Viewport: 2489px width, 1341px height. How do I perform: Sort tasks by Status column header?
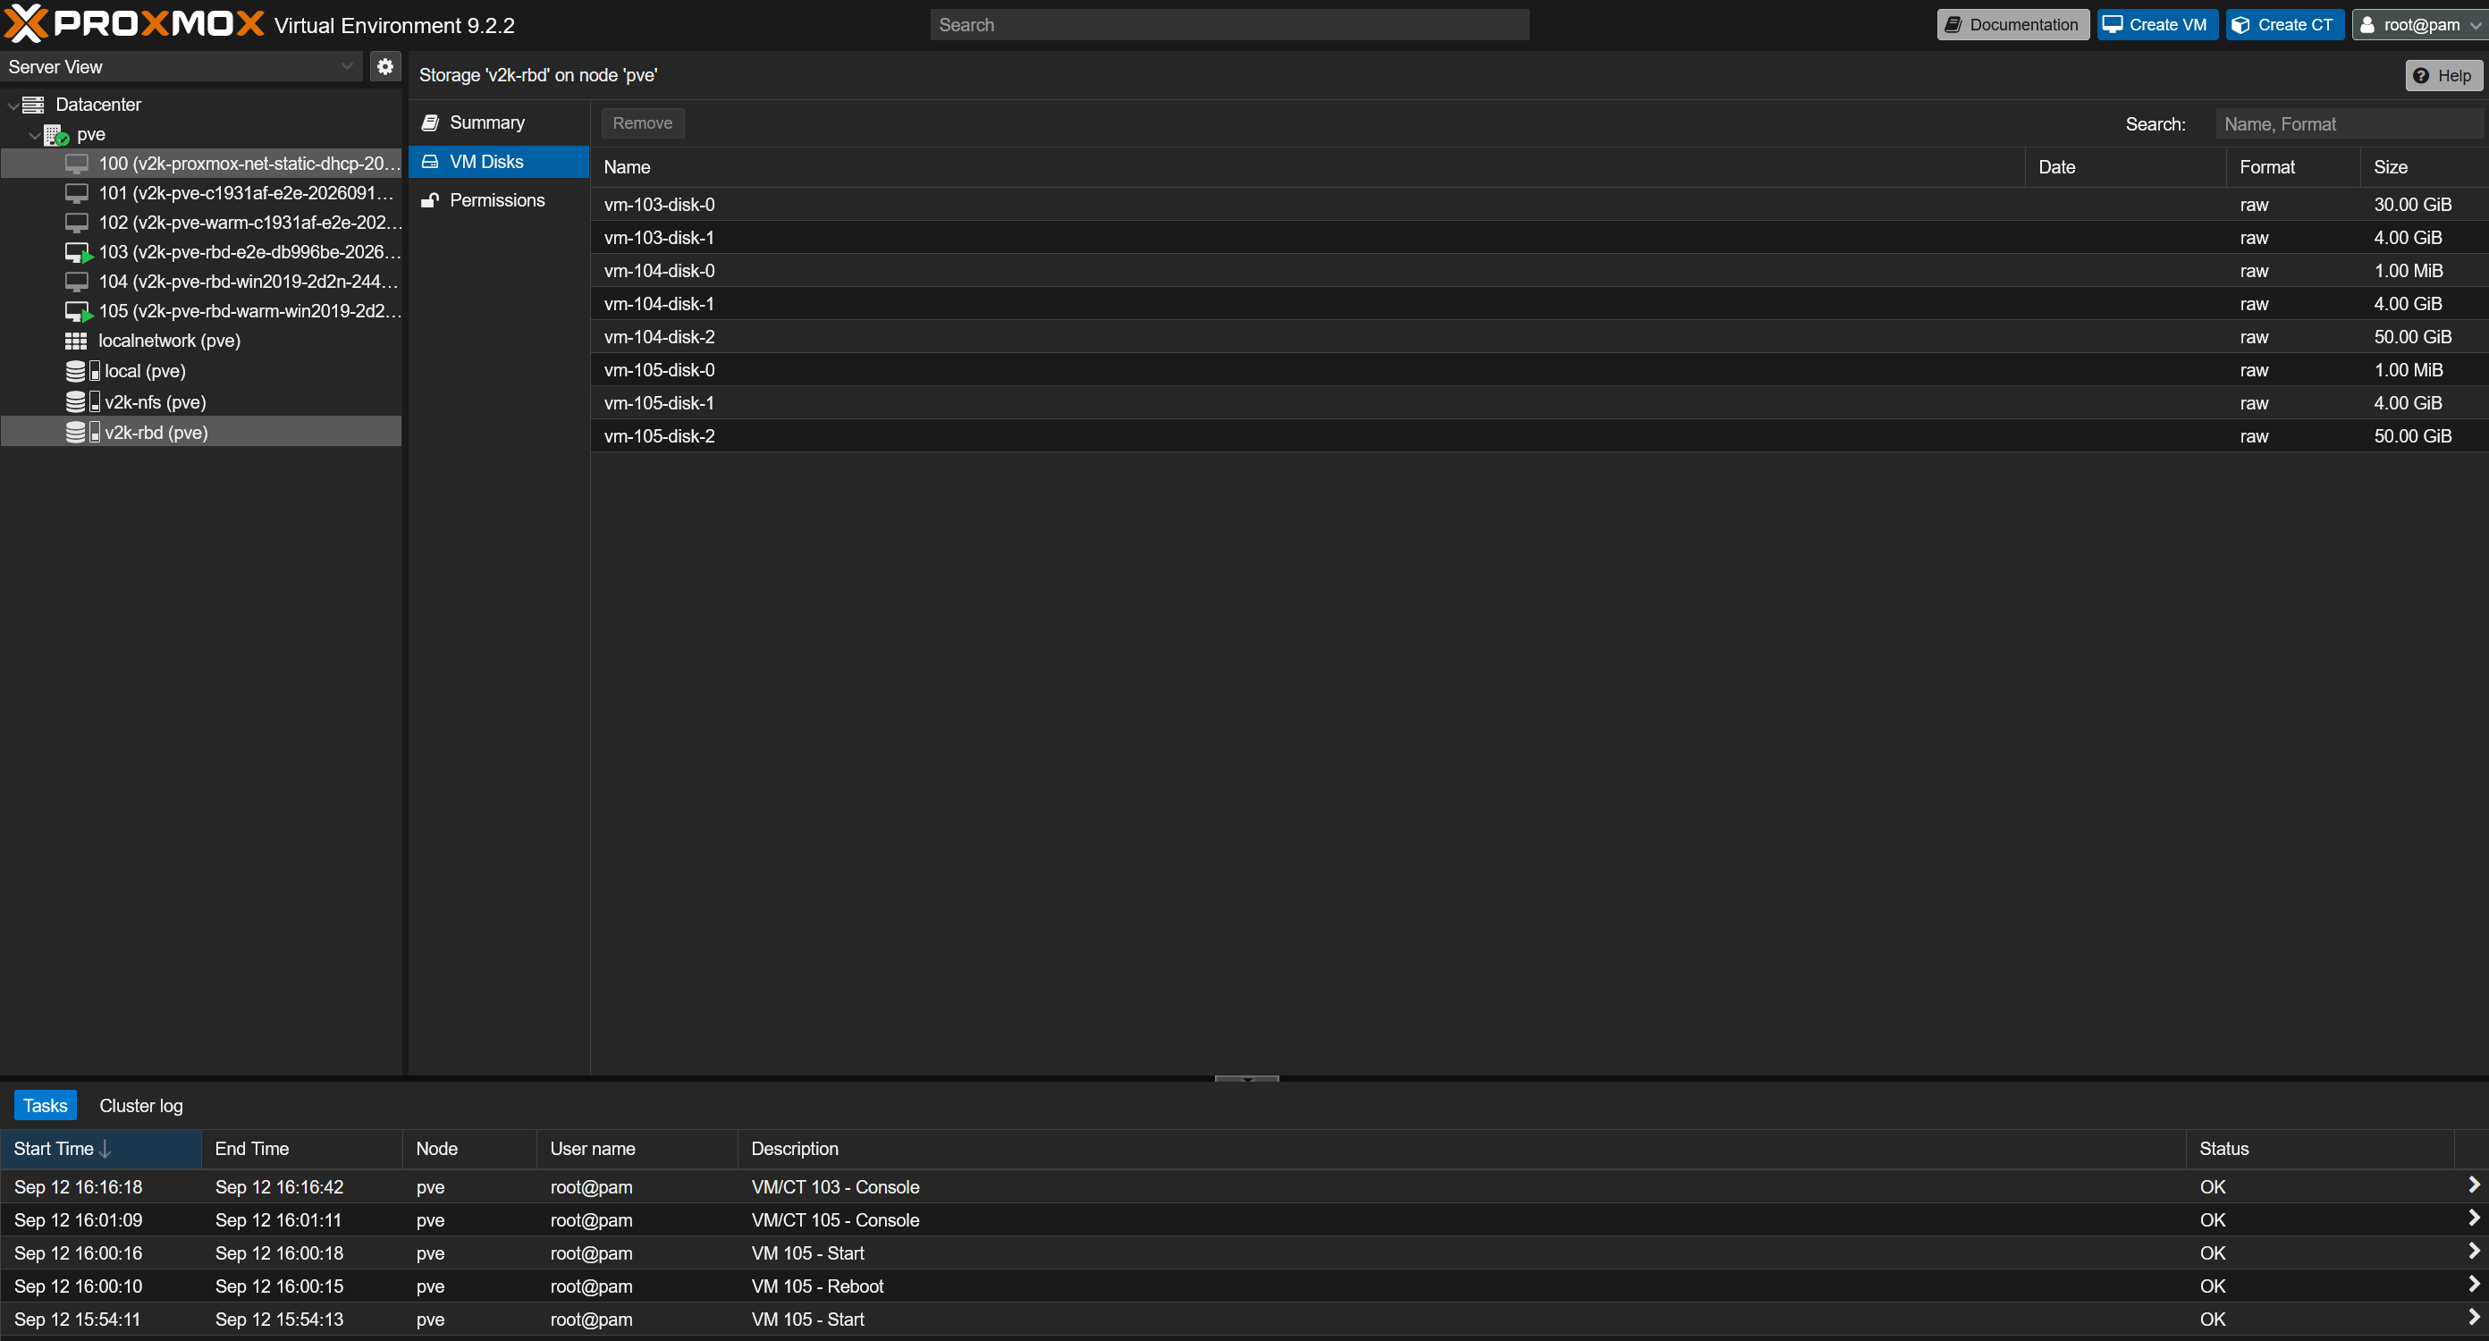pyautogui.click(x=2320, y=1149)
